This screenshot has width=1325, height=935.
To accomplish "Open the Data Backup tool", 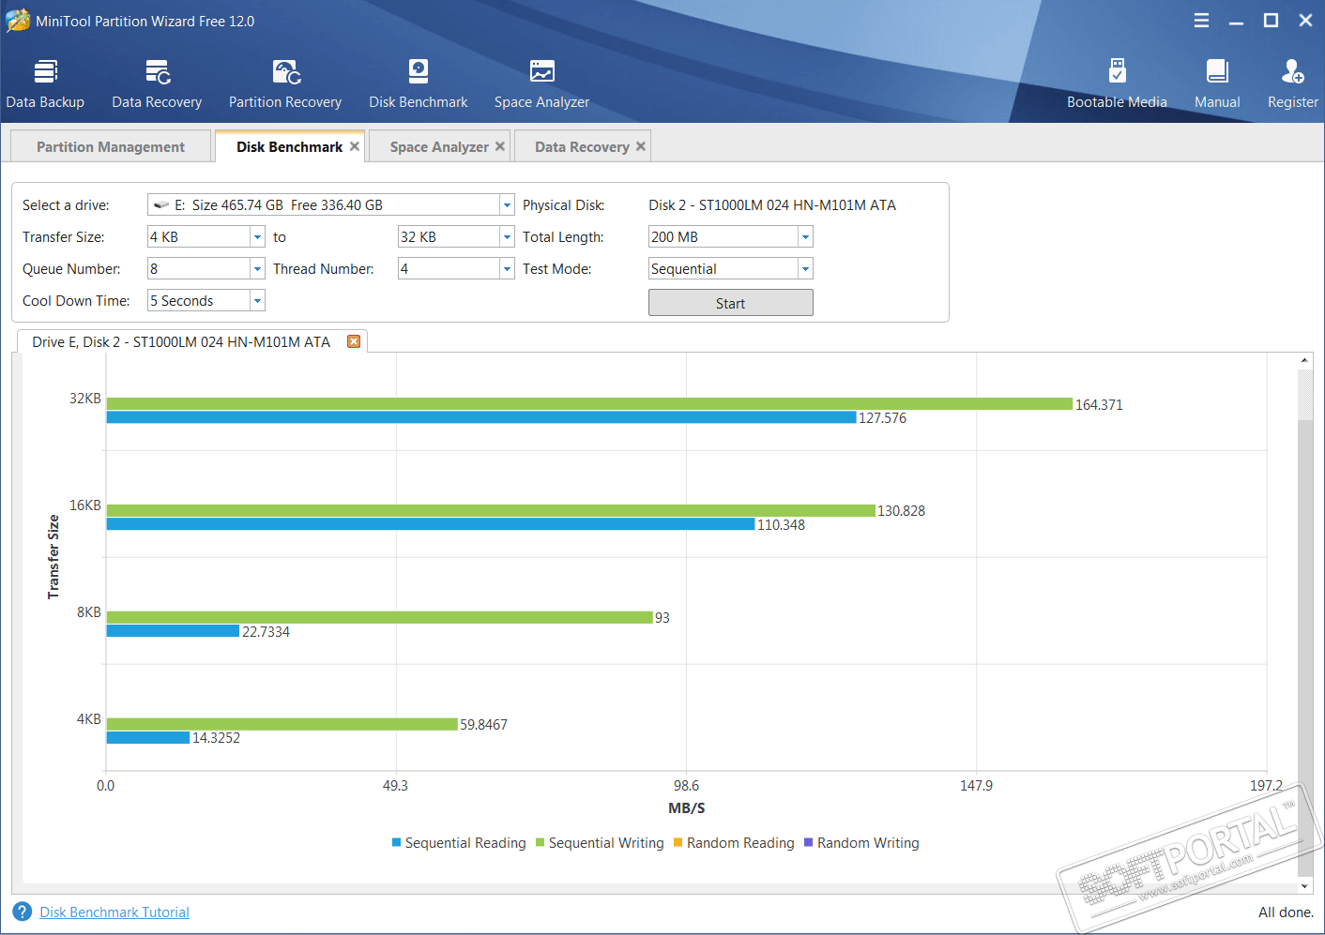I will coord(45,83).
